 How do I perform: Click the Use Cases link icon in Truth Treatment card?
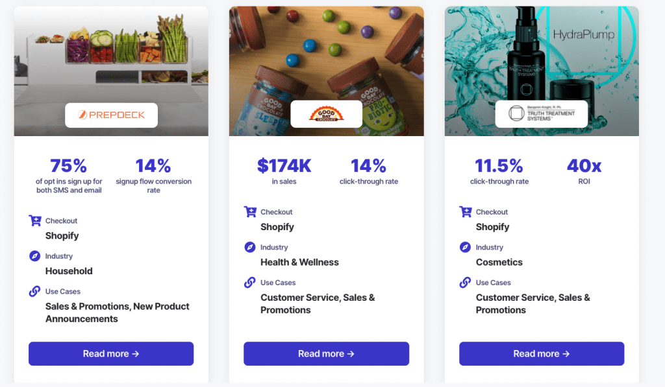point(465,283)
